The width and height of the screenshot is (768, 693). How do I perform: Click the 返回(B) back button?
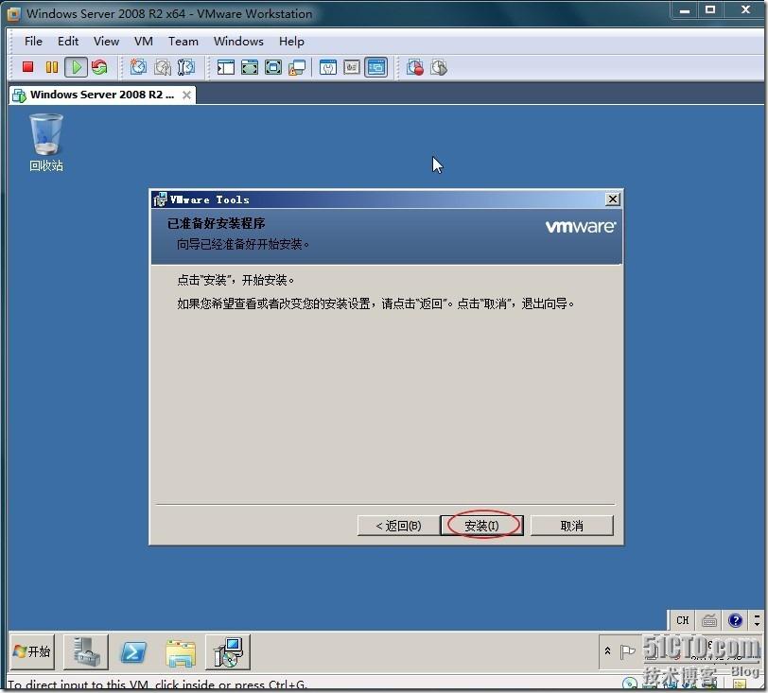[398, 526]
